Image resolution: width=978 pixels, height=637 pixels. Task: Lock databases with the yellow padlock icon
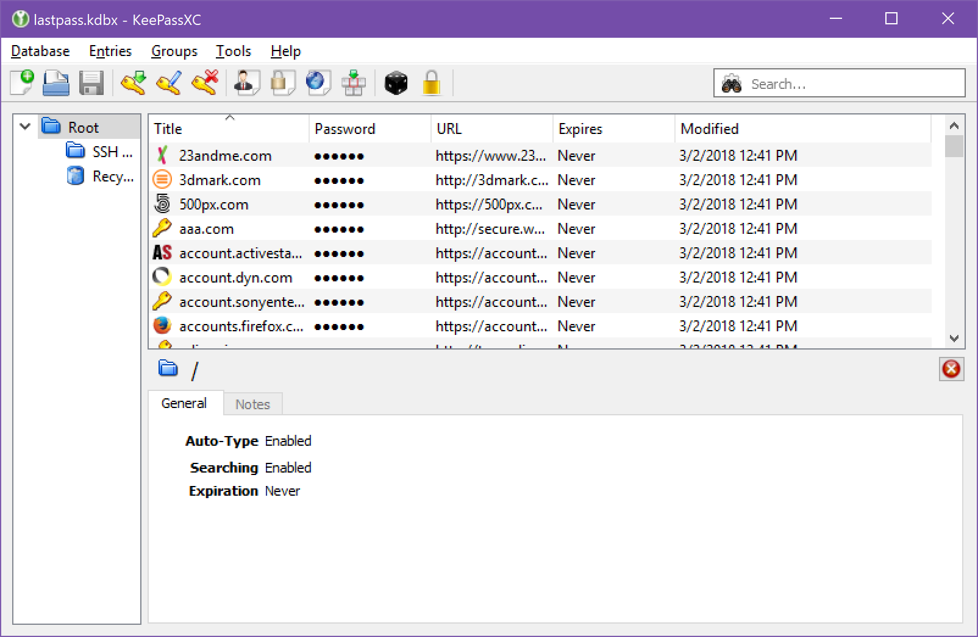(431, 83)
